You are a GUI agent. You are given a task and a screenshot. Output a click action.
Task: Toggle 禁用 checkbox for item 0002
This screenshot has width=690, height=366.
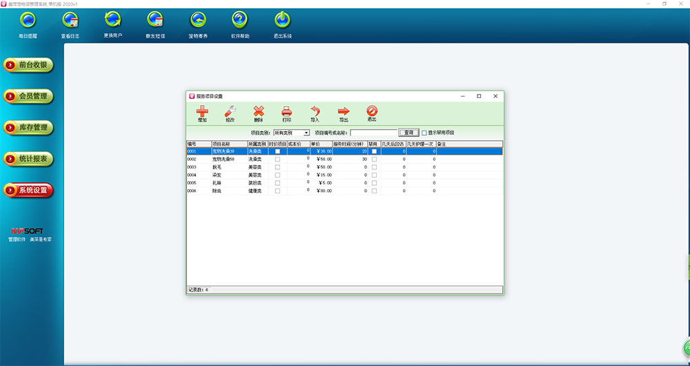pos(375,159)
